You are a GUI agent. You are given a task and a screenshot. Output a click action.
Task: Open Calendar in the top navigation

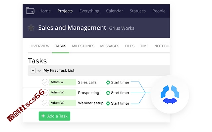point(115,11)
